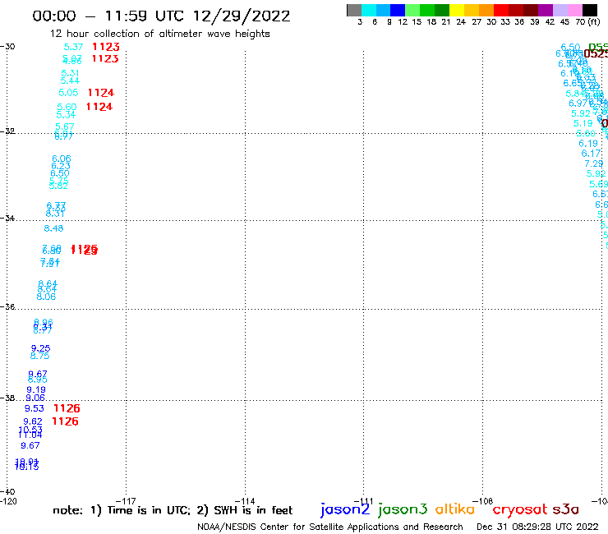
Task: Select the wave height value 7.29
Action: click(x=594, y=163)
